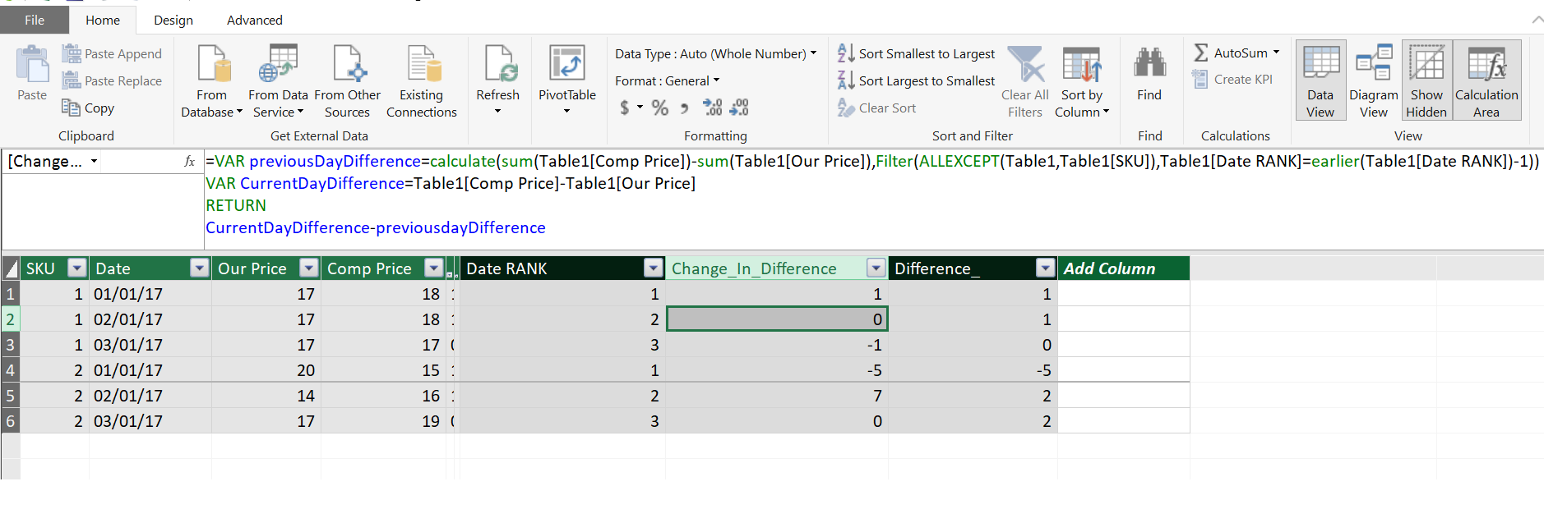Click Clear Sort

point(876,108)
